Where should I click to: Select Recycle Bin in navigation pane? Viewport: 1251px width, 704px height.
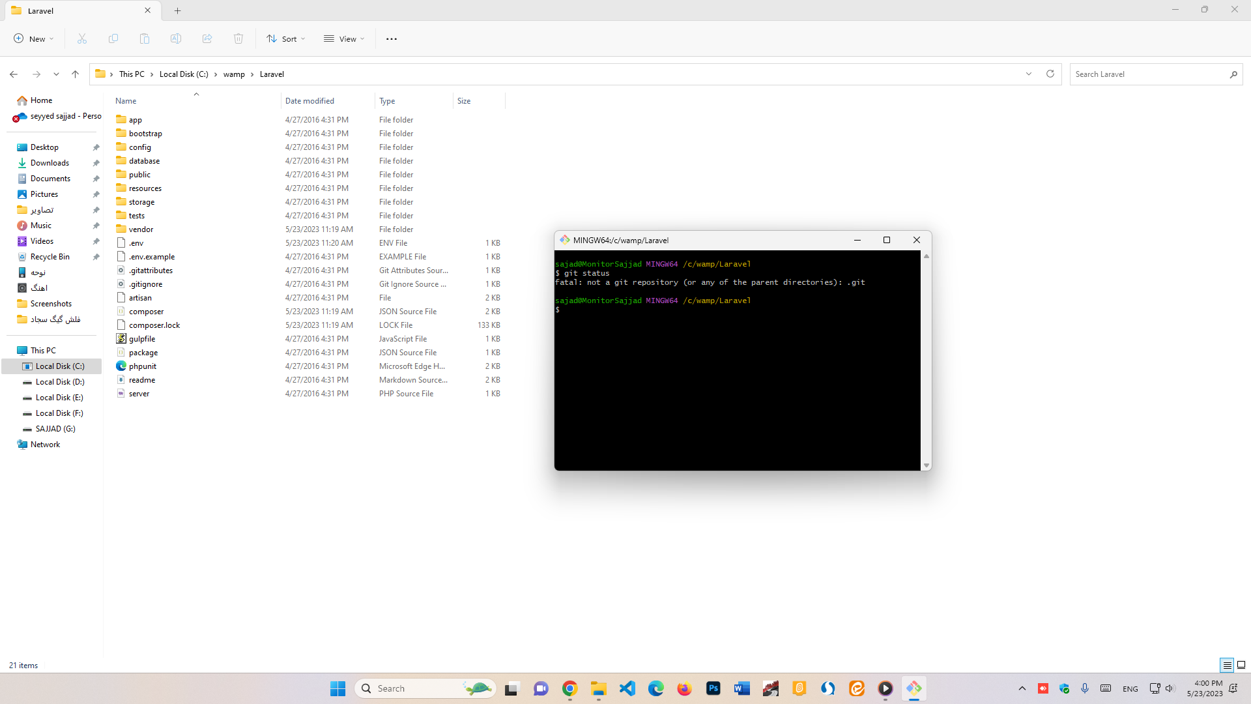click(50, 257)
